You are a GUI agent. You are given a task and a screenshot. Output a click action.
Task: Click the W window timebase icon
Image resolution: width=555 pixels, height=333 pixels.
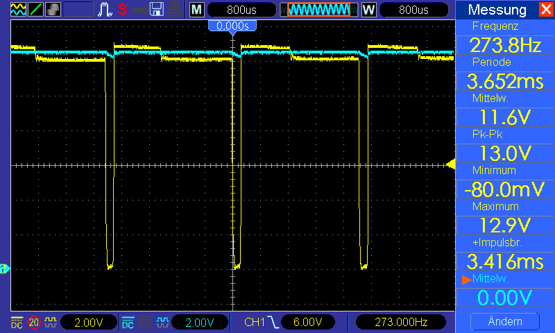[x=368, y=10]
